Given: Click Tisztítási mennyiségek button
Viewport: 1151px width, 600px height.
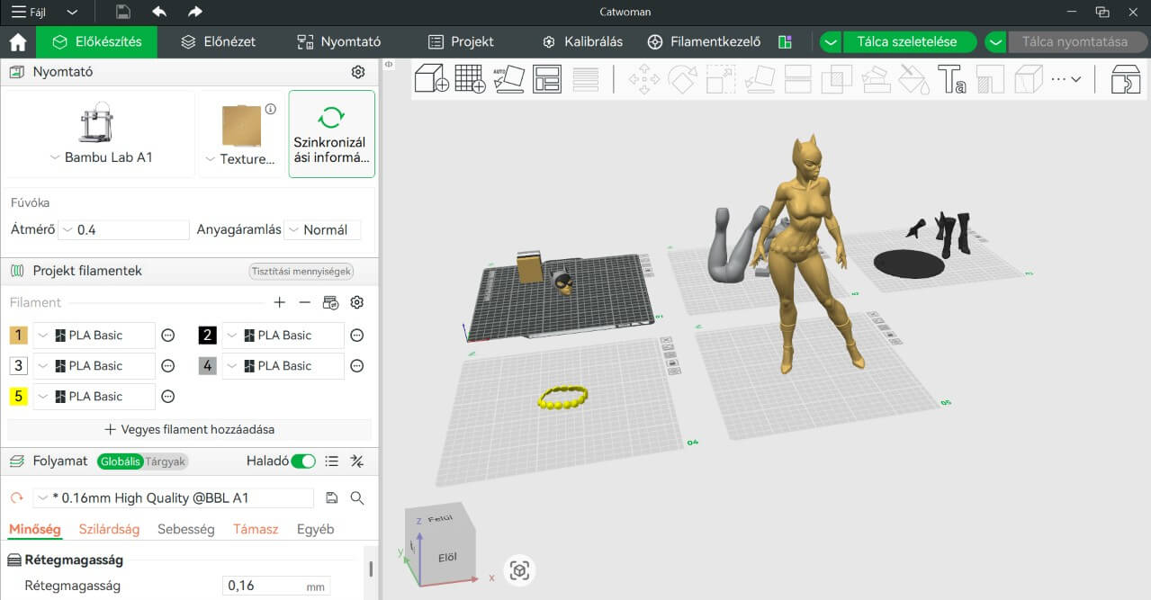Looking at the screenshot, I should pos(301,272).
